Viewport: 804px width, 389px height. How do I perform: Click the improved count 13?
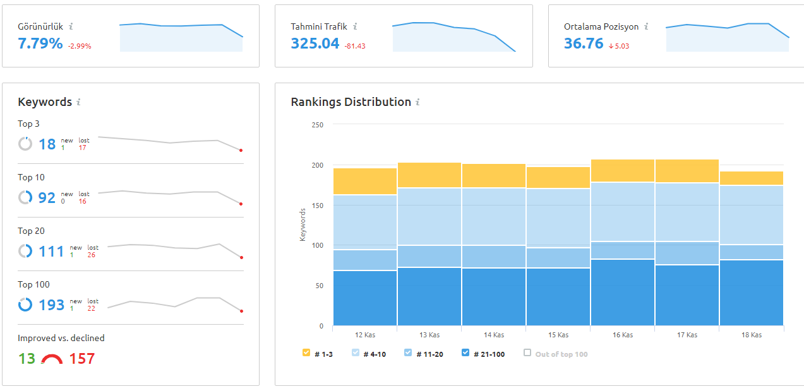27,359
